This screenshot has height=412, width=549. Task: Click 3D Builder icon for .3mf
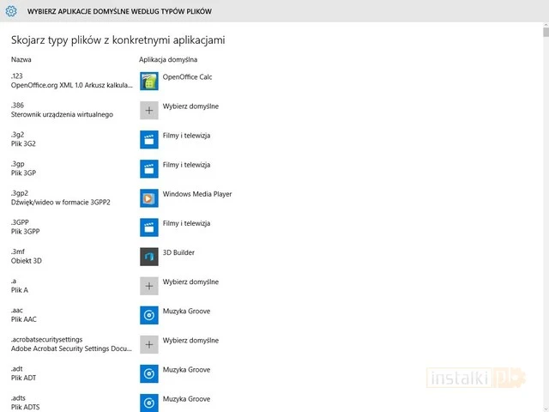point(149,257)
